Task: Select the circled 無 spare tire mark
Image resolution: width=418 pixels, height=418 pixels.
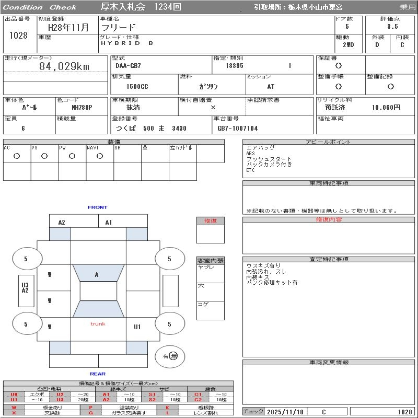Action: pos(173,356)
